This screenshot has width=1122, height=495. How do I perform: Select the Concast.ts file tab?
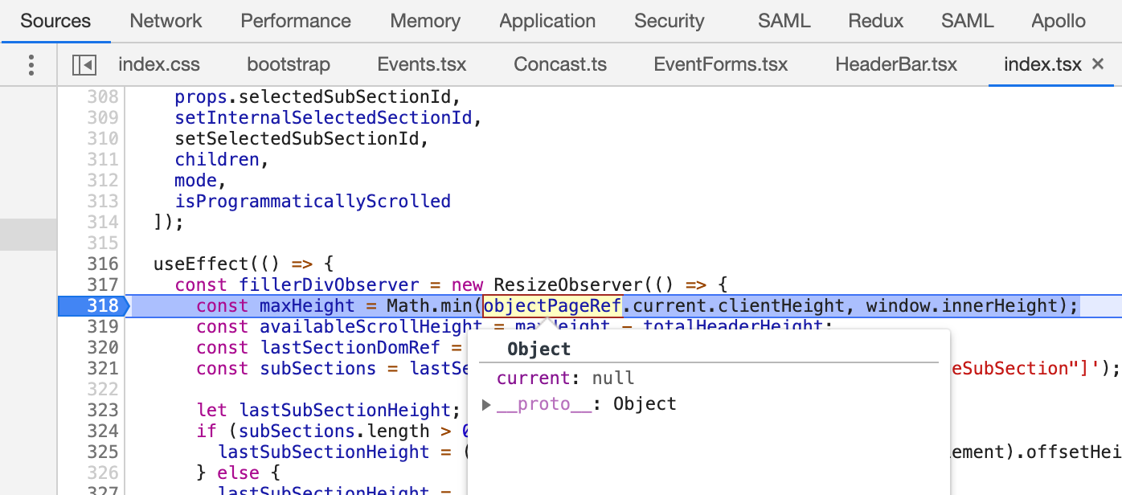coord(560,64)
